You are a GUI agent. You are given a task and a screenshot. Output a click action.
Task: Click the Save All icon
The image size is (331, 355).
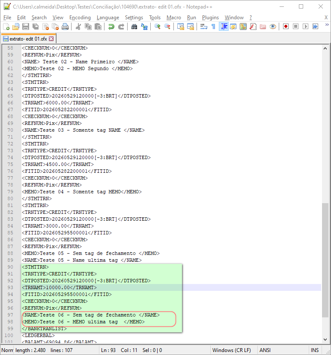(36, 27)
